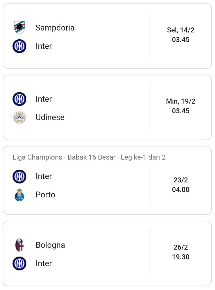Click Inter's logo in the Bologna match

(19, 263)
